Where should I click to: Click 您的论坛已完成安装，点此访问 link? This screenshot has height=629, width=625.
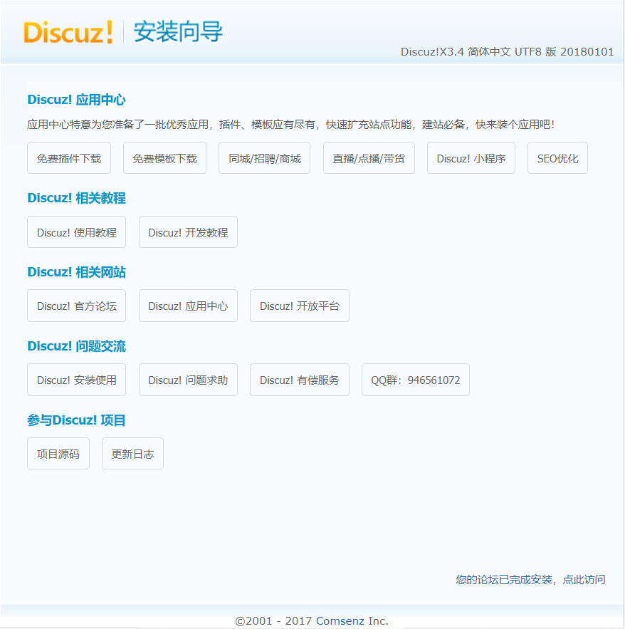tap(530, 580)
